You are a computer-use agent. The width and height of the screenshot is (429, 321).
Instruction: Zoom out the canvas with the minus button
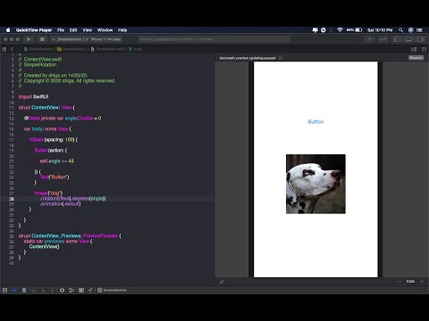pyautogui.click(x=399, y=281)
